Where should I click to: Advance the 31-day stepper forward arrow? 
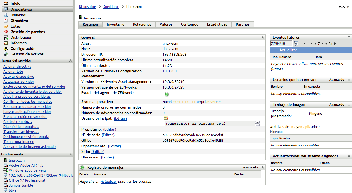tap(335, 44)
